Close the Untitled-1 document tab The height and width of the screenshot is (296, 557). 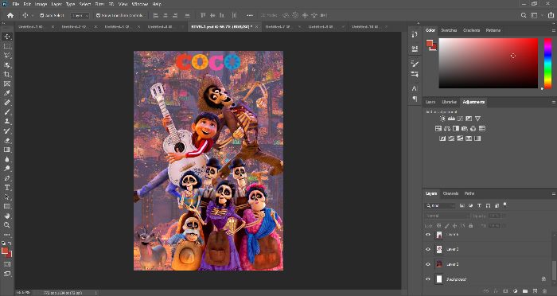click(53, 26)
